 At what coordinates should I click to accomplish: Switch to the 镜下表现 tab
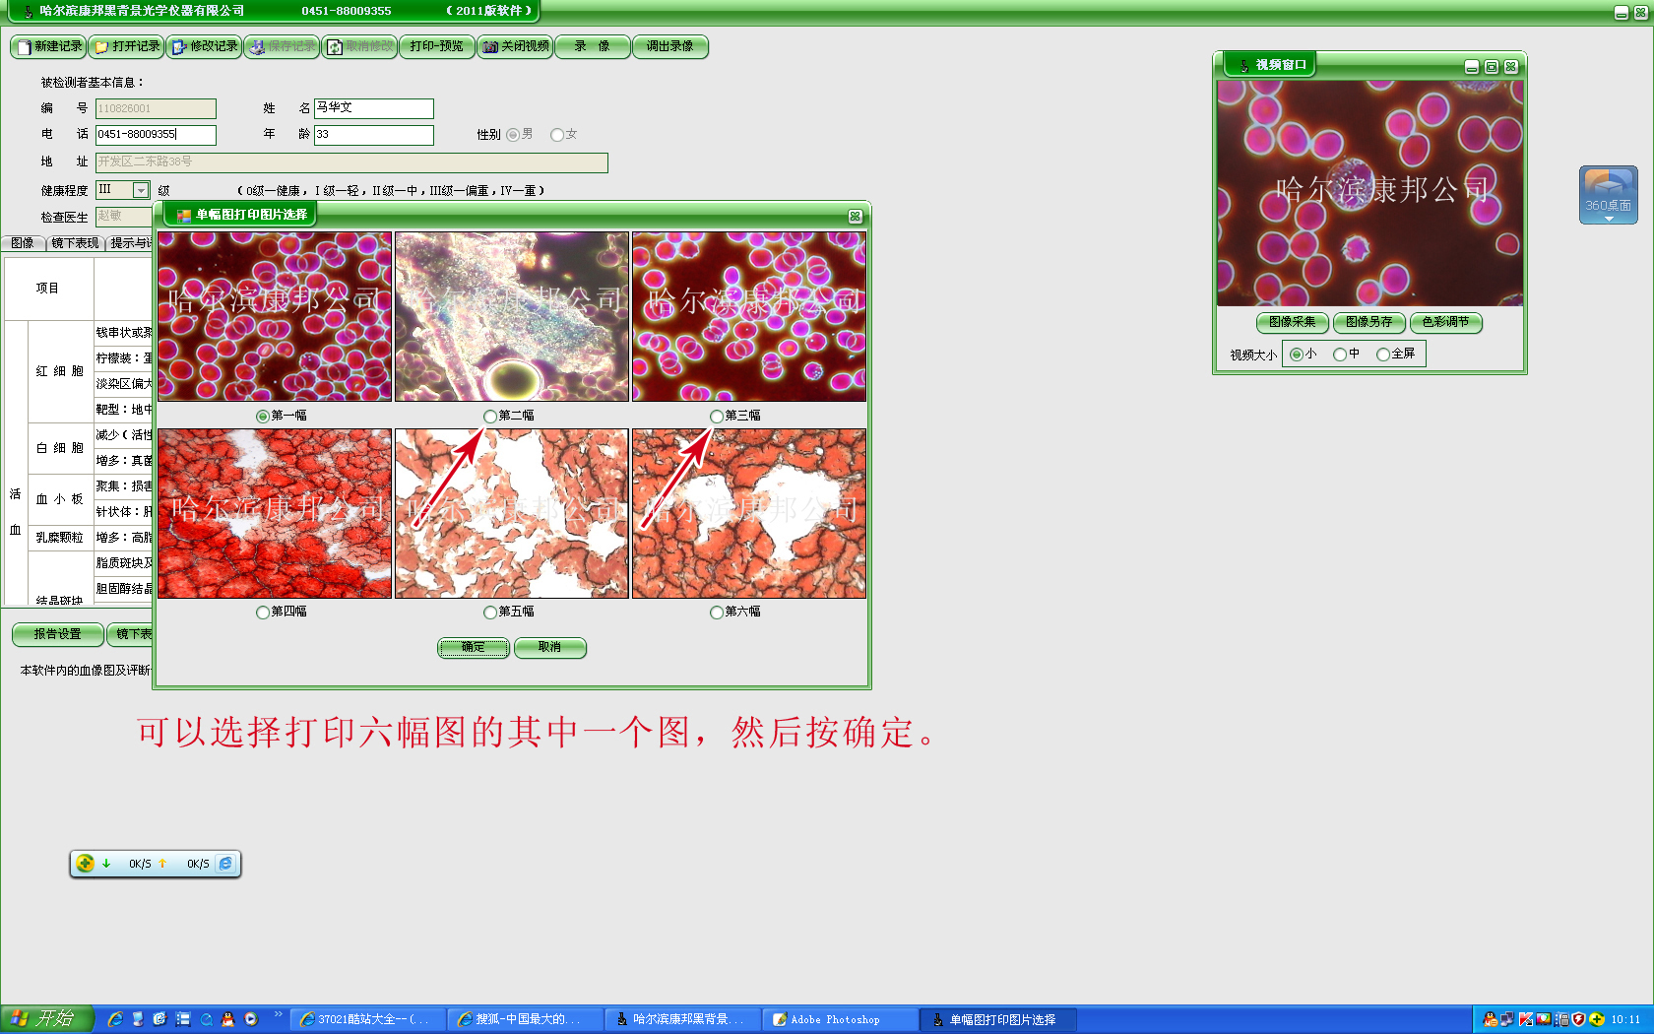click(75, 243)
